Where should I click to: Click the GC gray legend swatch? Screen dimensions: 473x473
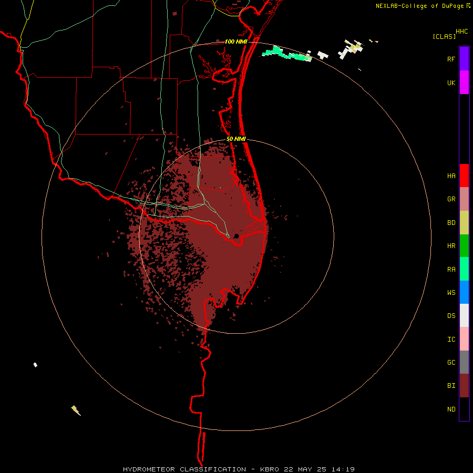point(464,362)
